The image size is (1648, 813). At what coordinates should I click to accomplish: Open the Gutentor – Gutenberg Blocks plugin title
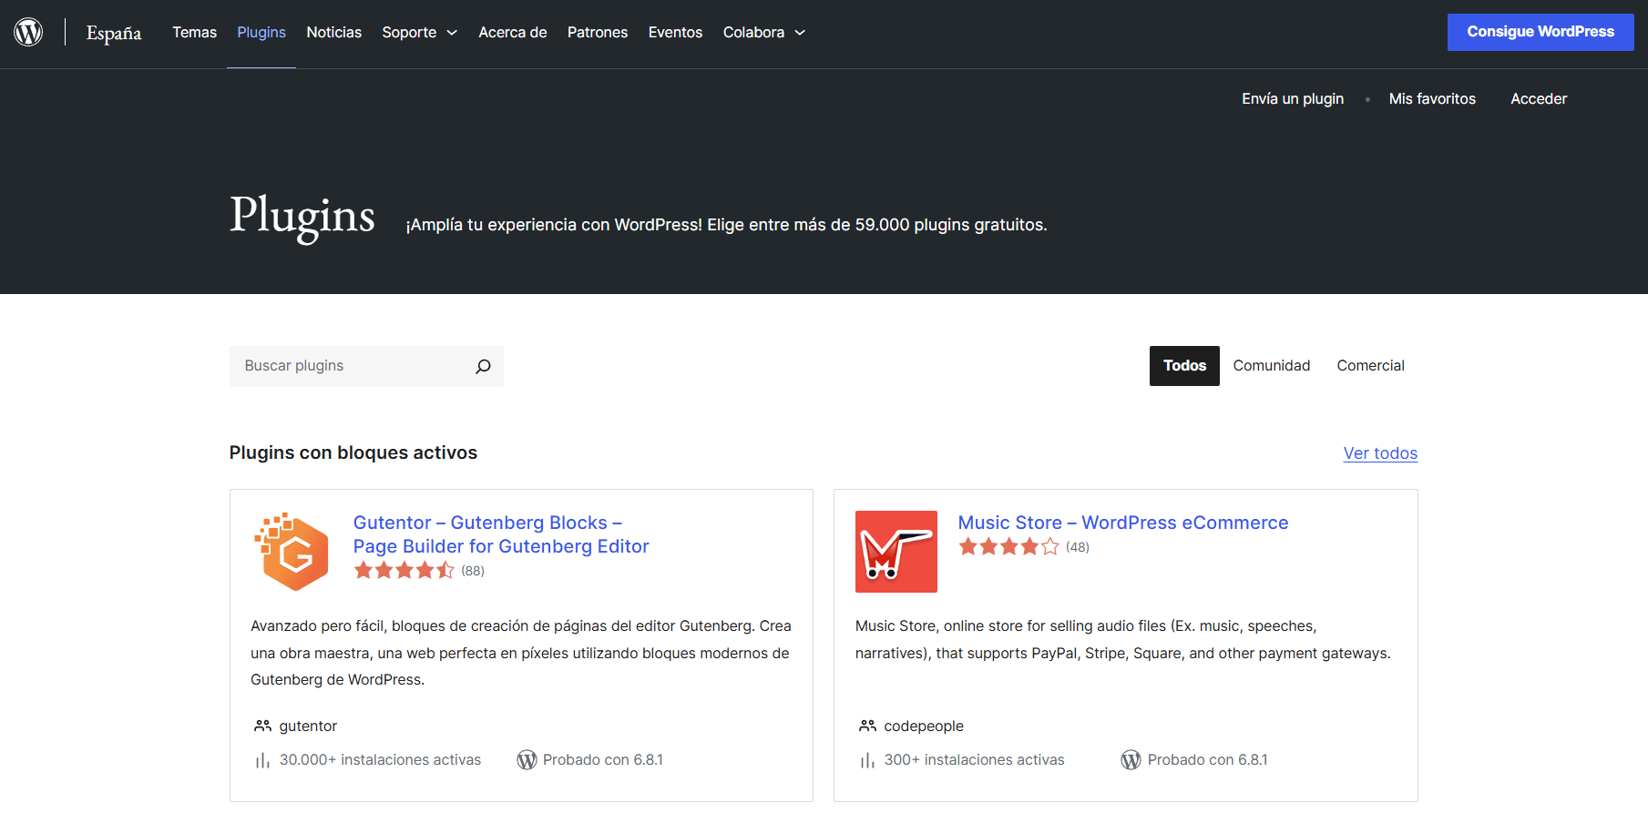pyautogui.click(x=501, y=534)
